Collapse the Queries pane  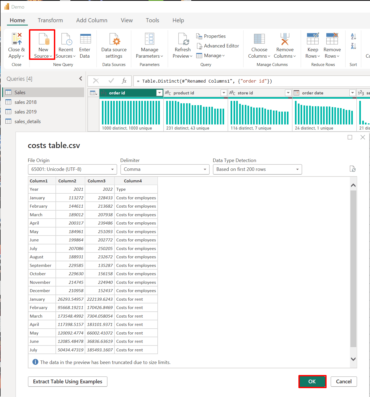point(81,79)
